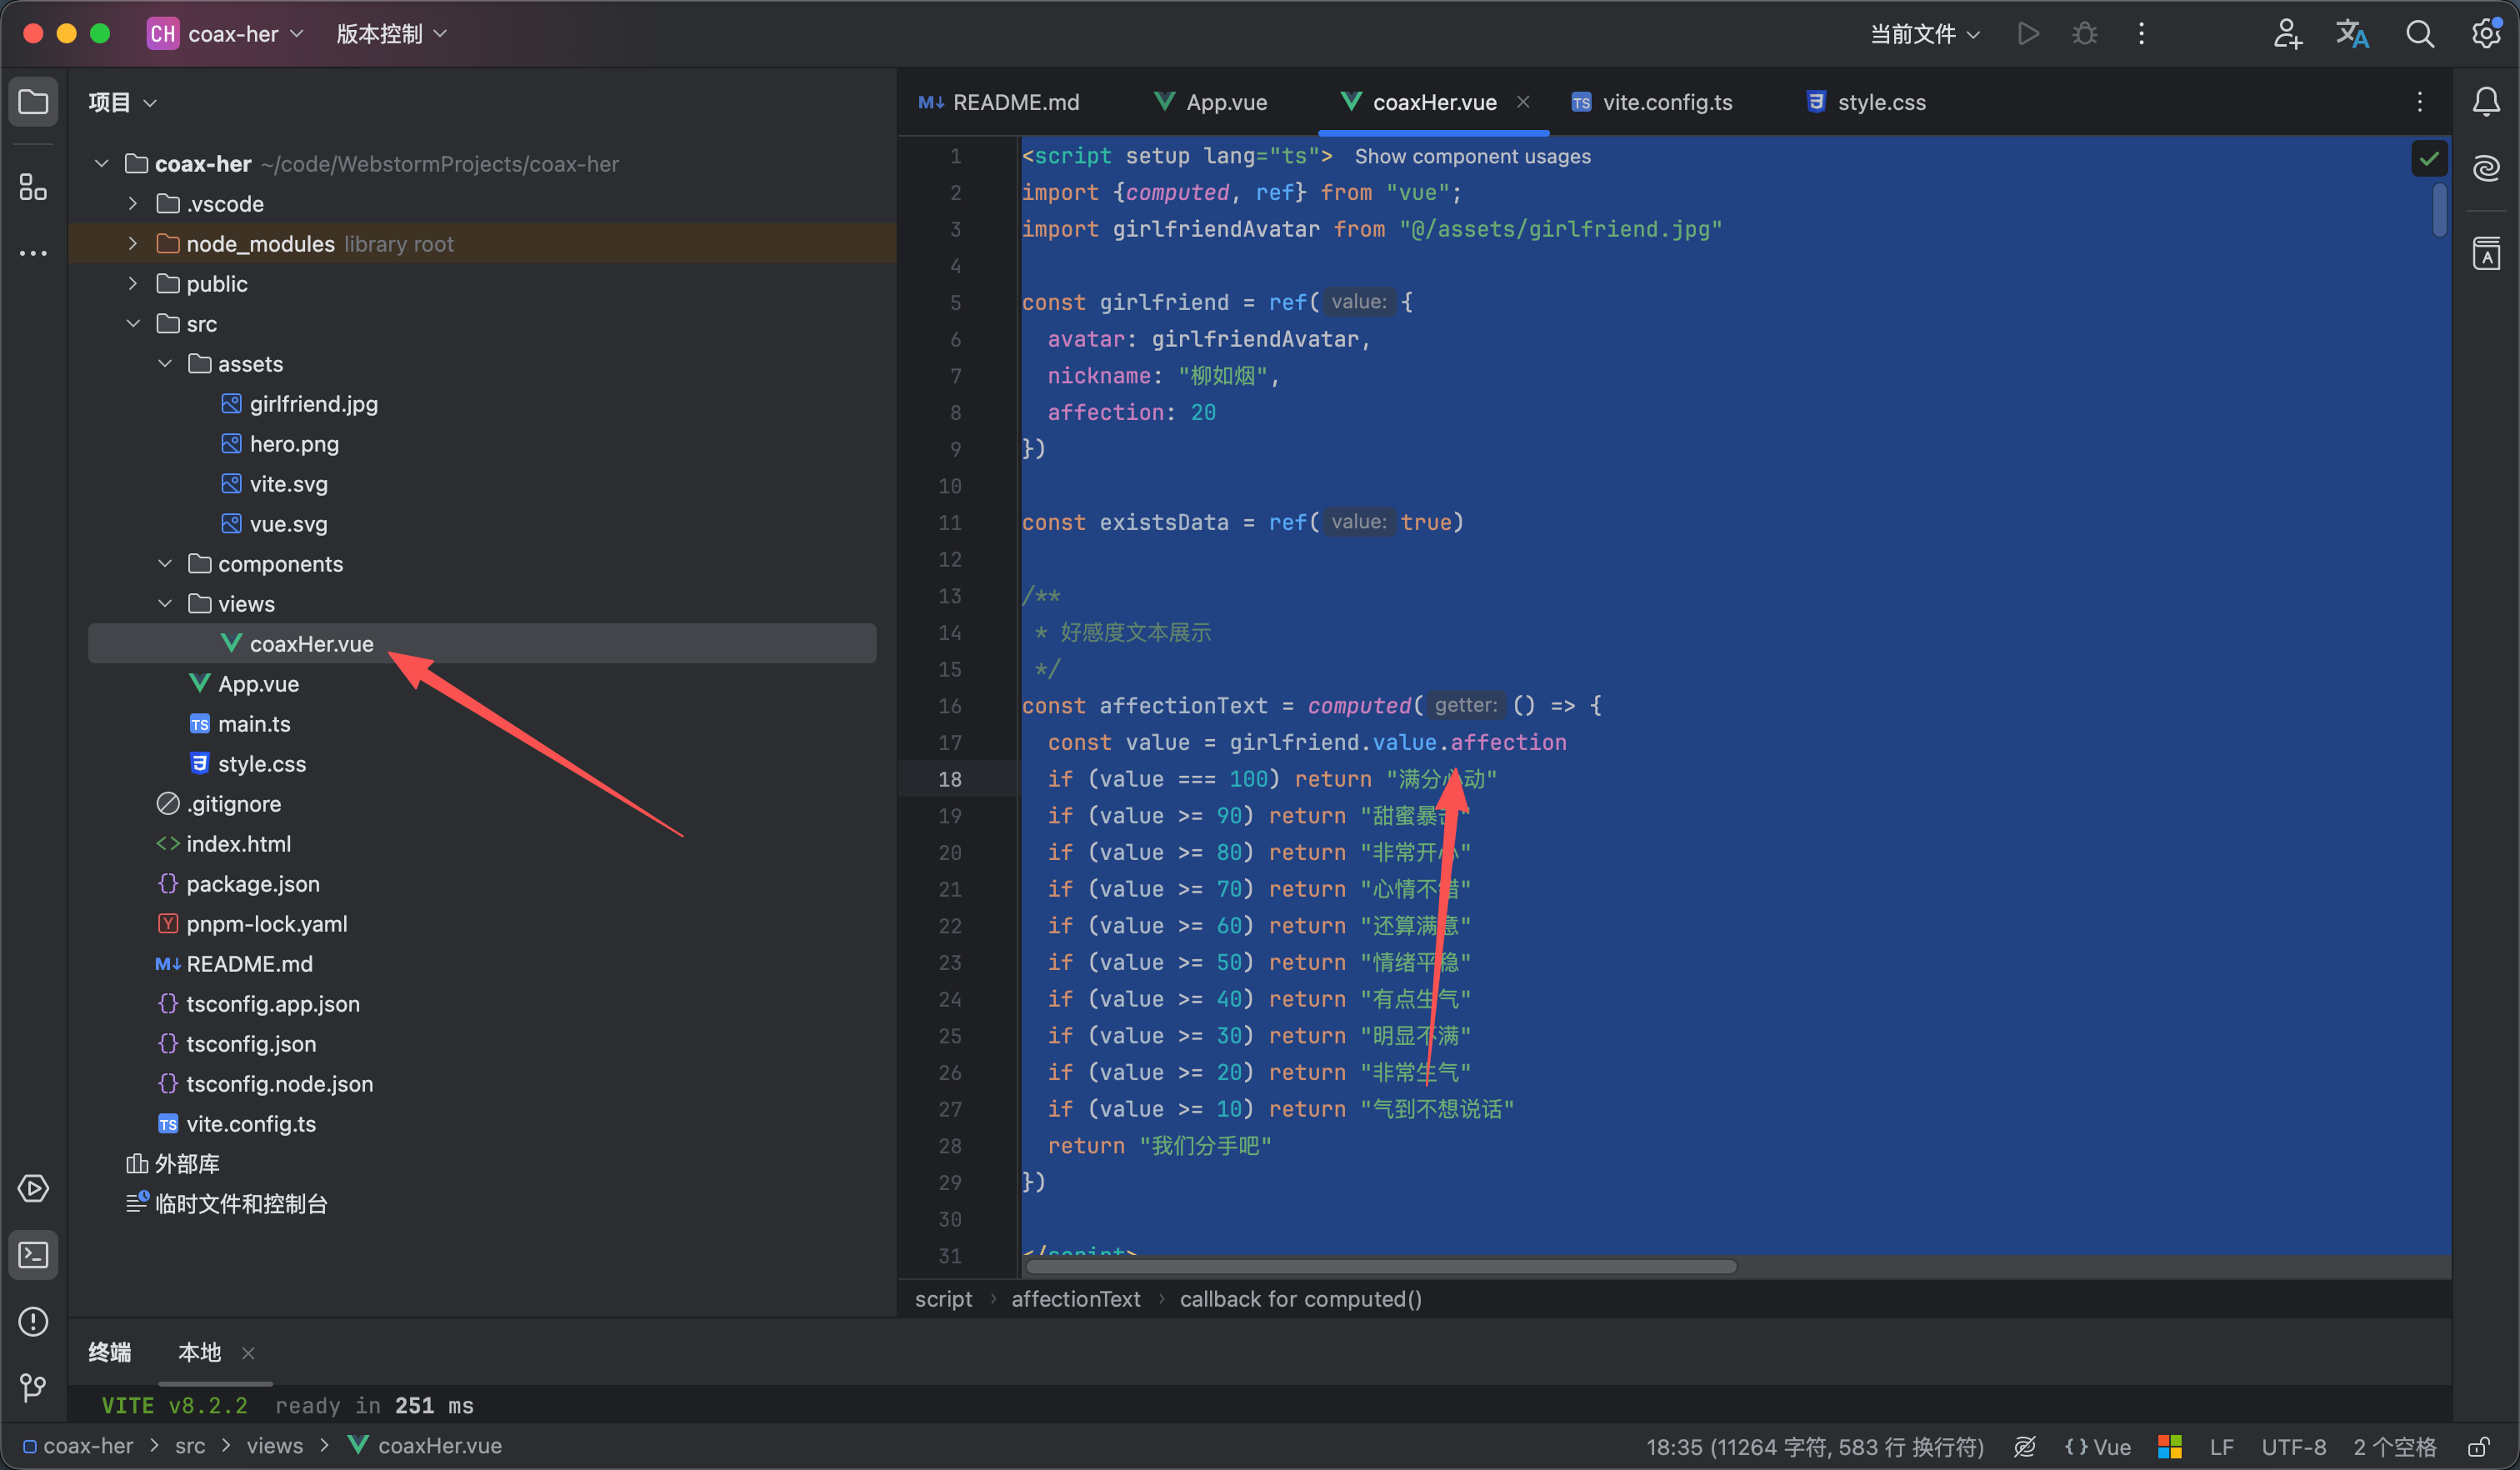Expand the .vscode folder

coord(133,203)
